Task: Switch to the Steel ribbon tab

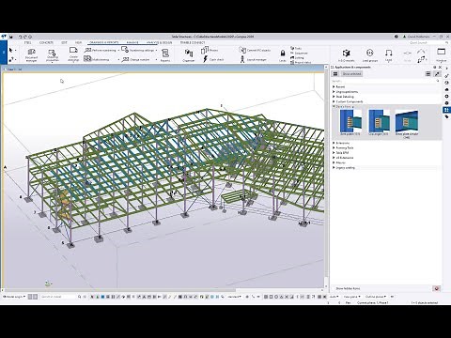Action: pos(27,42)
